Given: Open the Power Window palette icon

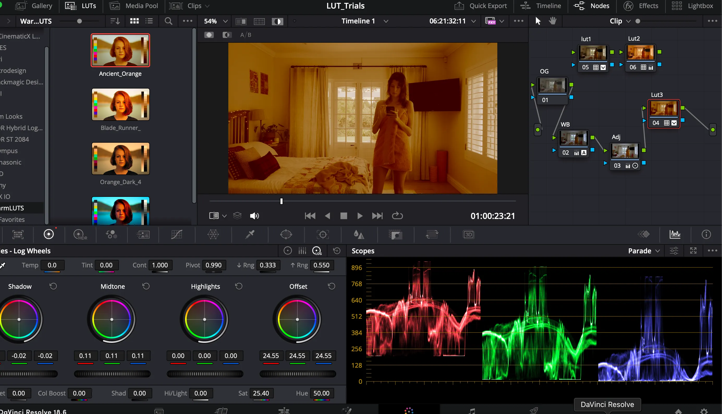Looking at the screenshot, I should (286, 235).
